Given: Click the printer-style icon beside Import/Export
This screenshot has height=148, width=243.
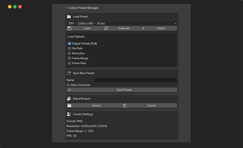Looking at the screenshot, I should (69, 98).
